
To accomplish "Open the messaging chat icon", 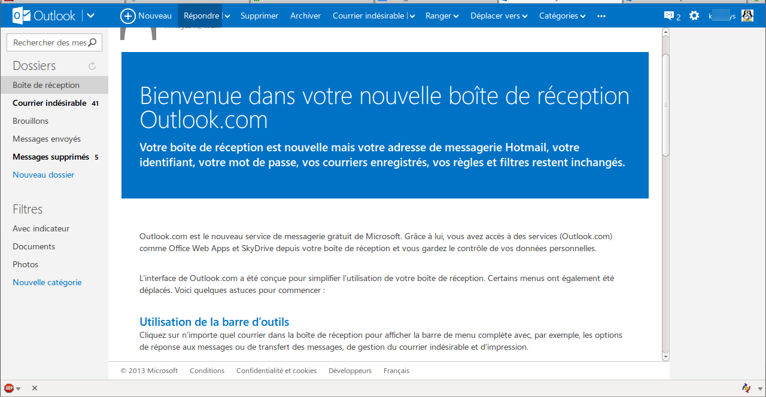I will pos(670,16).
